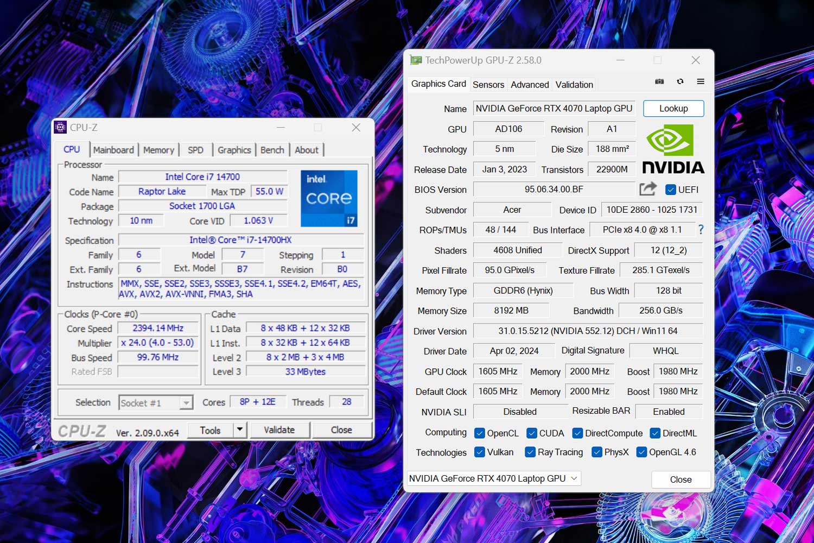Switch to the Mainboard tab in CPU-Z

113,150
